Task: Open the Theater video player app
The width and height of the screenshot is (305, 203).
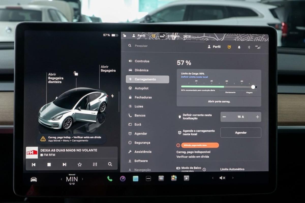Action: (x=187, y=178)
